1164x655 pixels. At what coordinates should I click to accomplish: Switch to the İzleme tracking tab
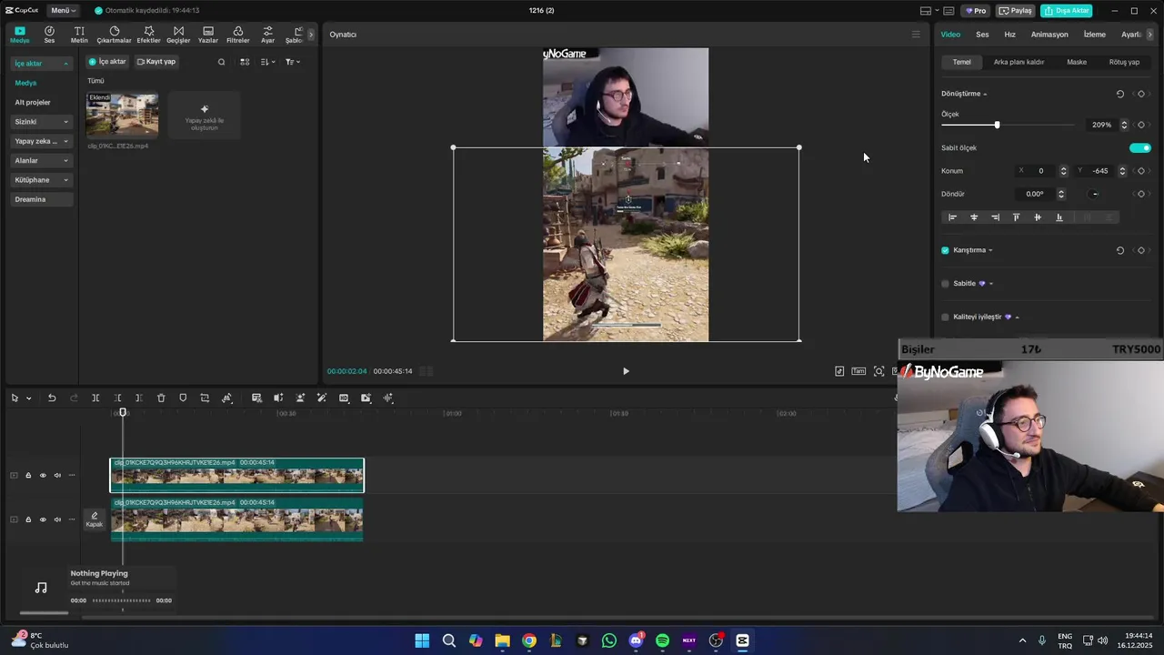1095,35
